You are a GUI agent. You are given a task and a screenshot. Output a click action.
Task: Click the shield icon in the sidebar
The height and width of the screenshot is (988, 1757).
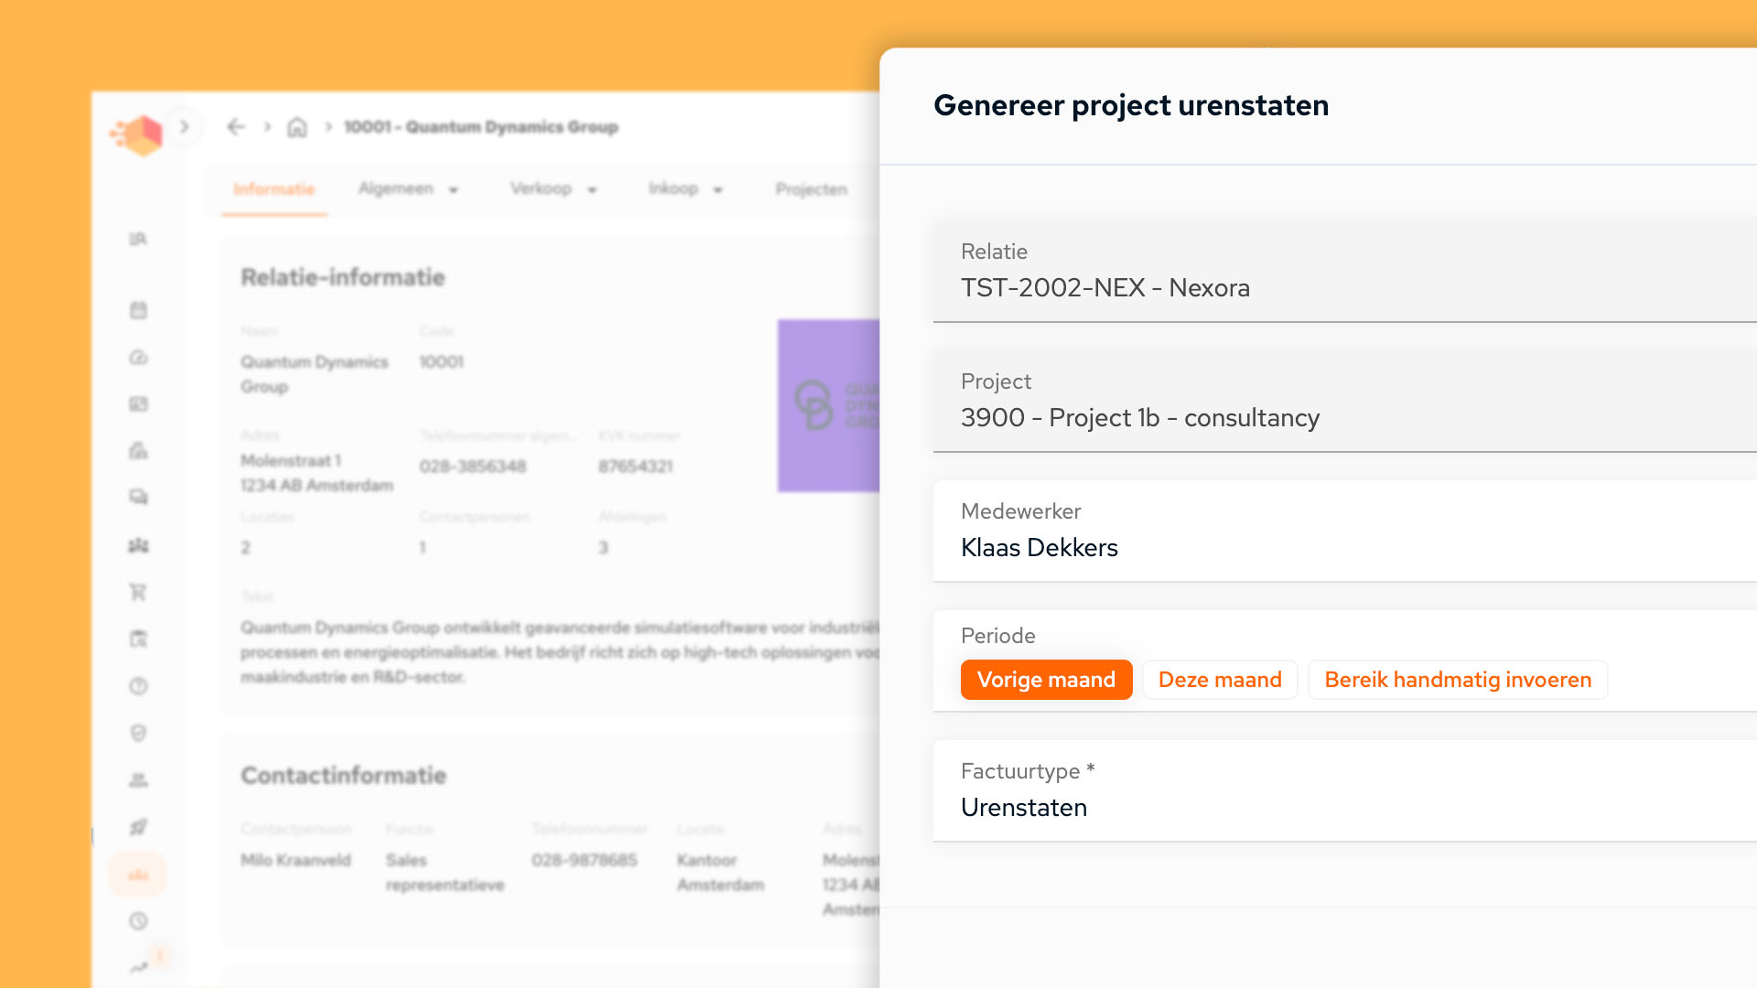point(138,733)
